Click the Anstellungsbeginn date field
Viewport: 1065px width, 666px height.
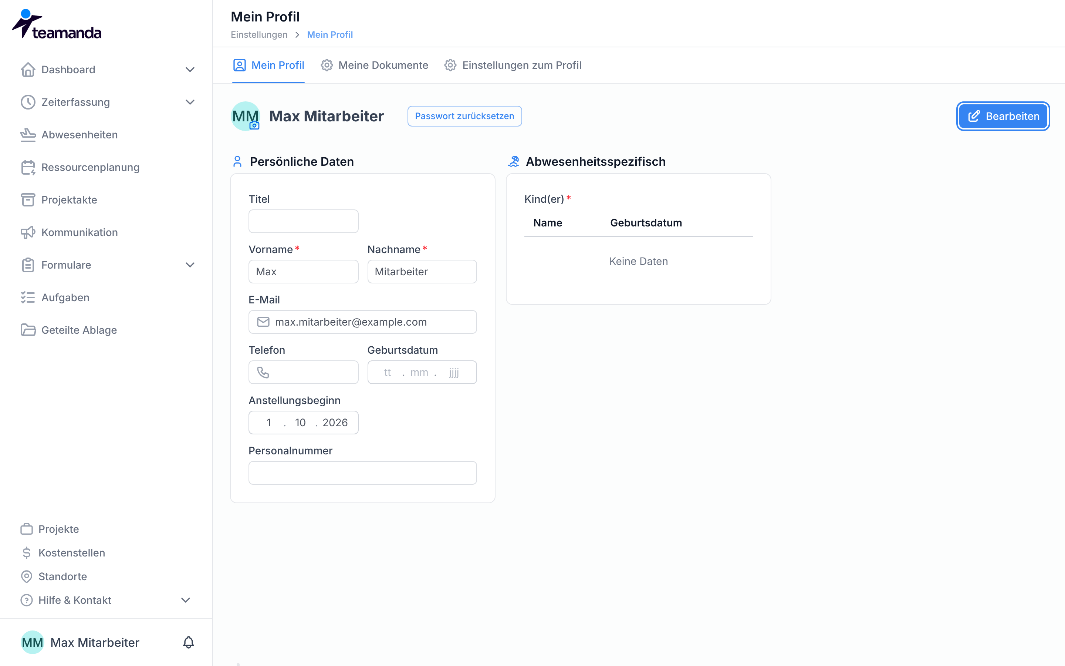[x=303, y=423]
